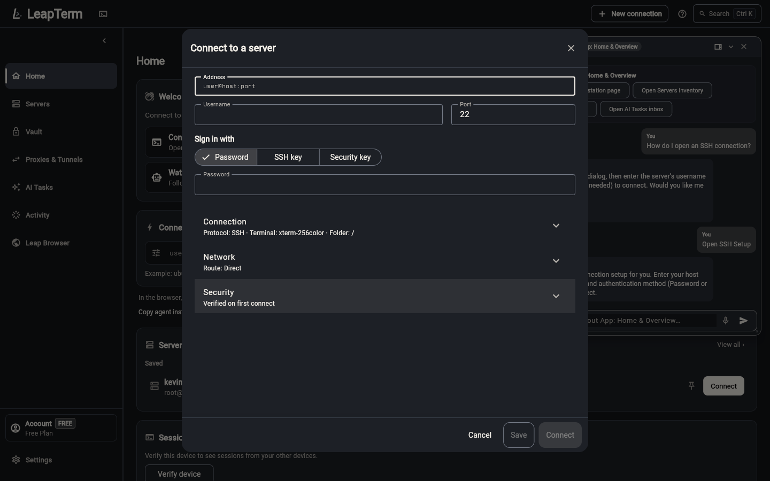Toggle side panel layout in assistant panel
The height and width of the screenshot is (481, 770).
tap(718, 46)
